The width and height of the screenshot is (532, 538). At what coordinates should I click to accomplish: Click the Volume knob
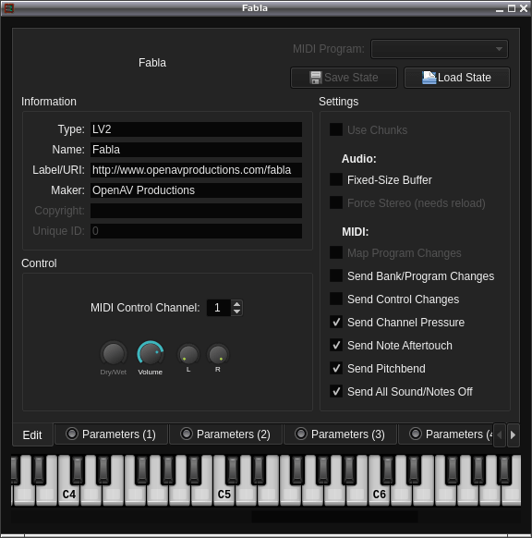(x=151, y=353)
